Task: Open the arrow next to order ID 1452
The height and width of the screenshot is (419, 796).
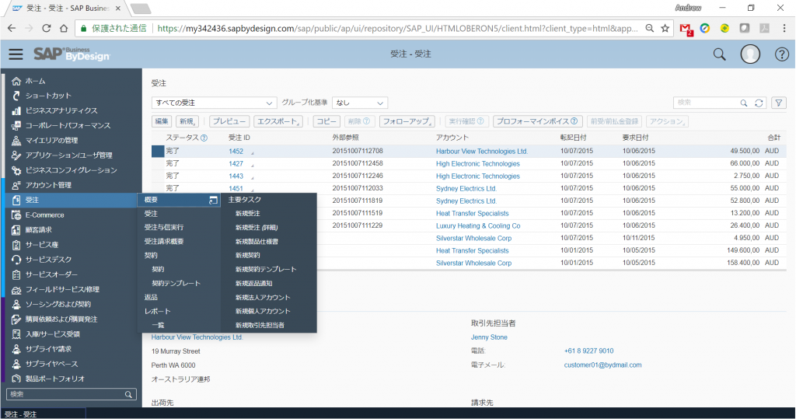Action: [253, 152]
